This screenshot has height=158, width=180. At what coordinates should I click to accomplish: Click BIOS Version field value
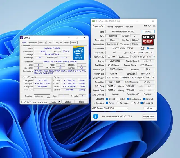pos(123,48)
